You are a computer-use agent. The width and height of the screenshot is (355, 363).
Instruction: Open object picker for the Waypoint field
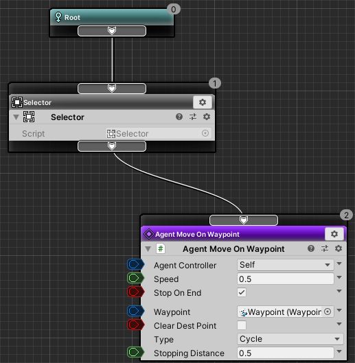tap(328, 312)
